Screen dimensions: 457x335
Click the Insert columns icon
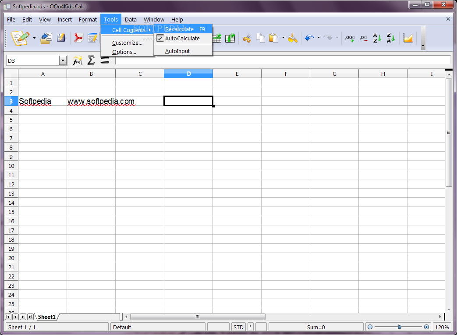[230, 38]
